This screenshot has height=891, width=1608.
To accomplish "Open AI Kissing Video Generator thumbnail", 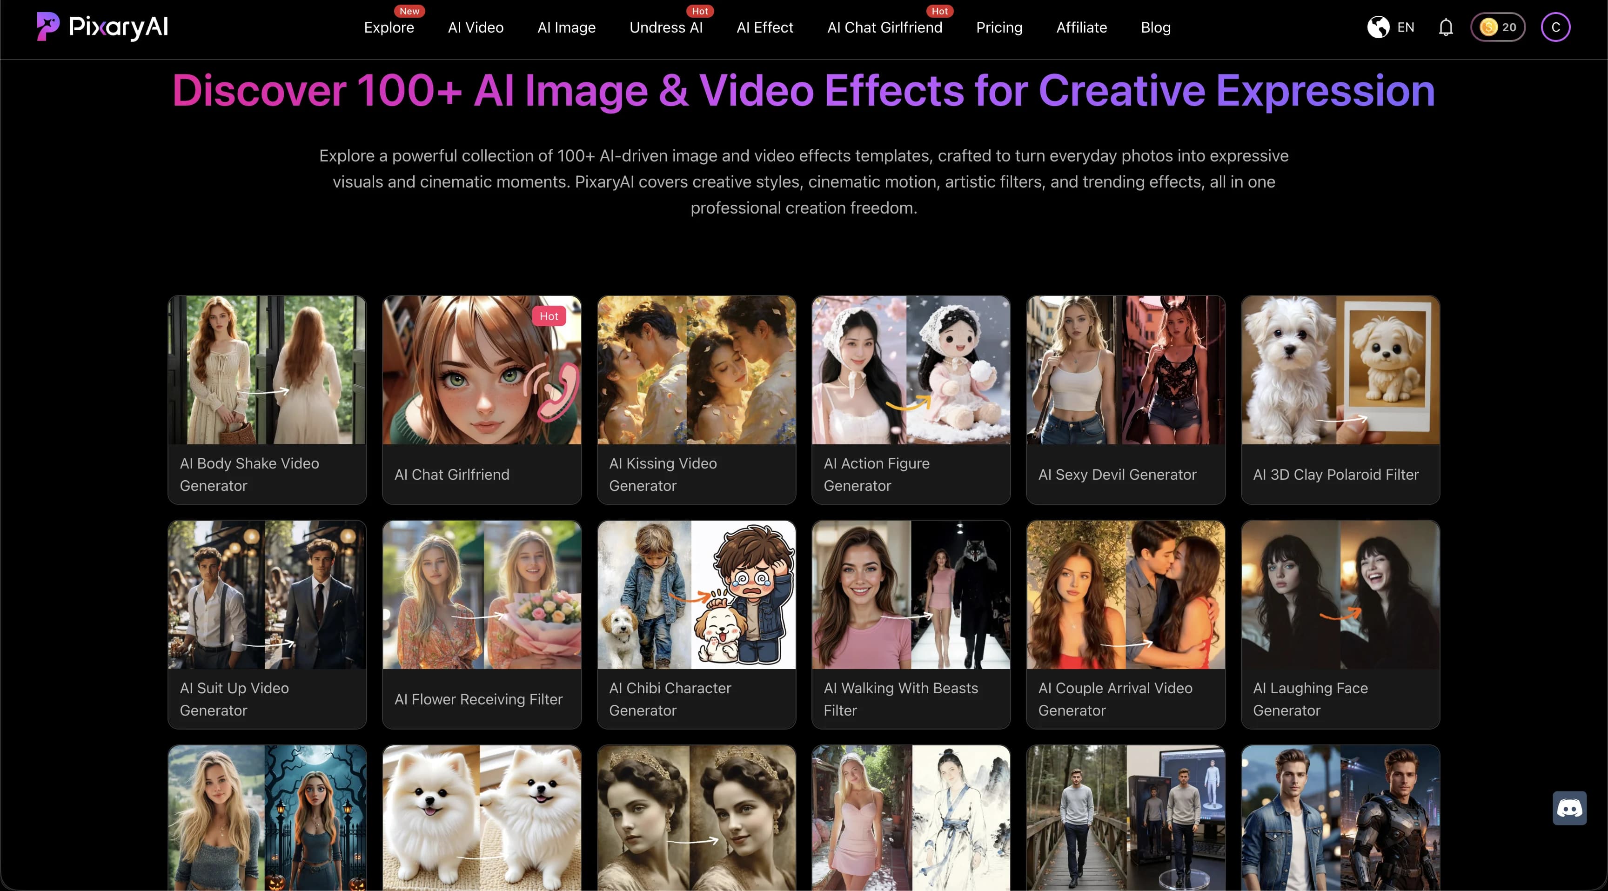I will (696, 369).
